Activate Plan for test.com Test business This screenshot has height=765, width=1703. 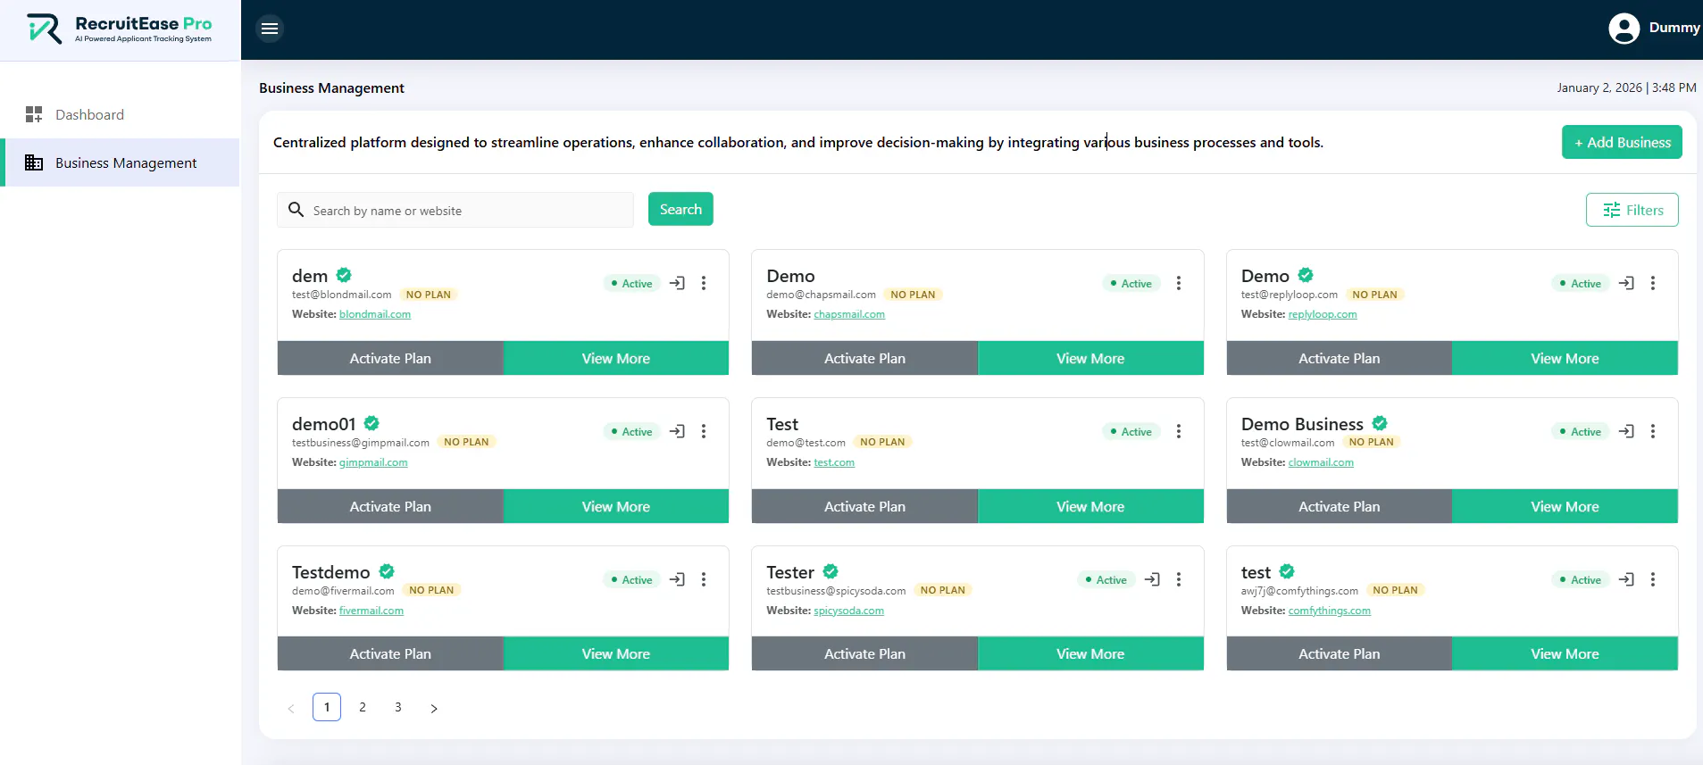click(x=864, y=506)
